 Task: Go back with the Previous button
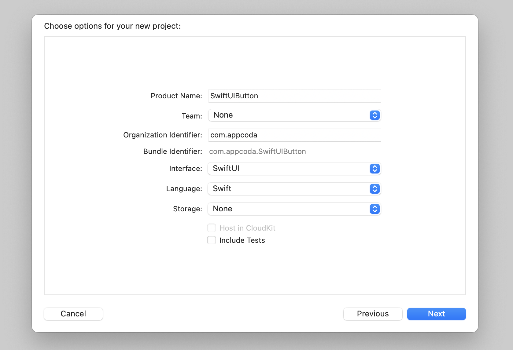point(373,314)
